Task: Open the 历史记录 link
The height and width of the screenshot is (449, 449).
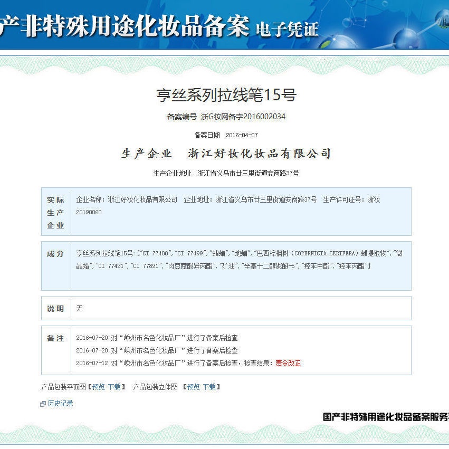Action: click(x=60, y=403)
